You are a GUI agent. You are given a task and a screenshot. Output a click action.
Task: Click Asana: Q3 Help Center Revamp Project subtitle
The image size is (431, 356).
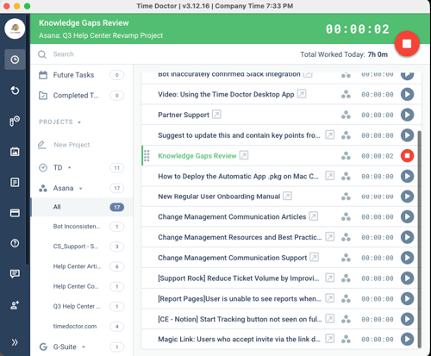tap(101, 35)
